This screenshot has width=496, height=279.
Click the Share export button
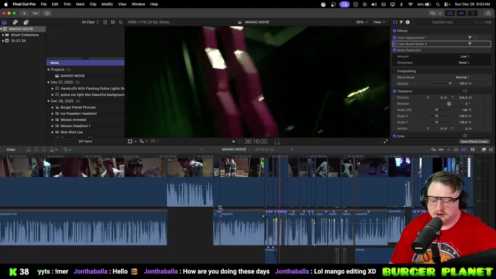coord(488,13)
